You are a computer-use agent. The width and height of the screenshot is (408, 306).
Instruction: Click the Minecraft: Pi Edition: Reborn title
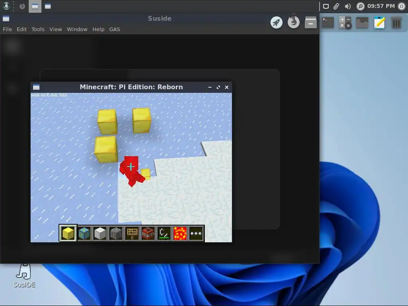point(131,87)
